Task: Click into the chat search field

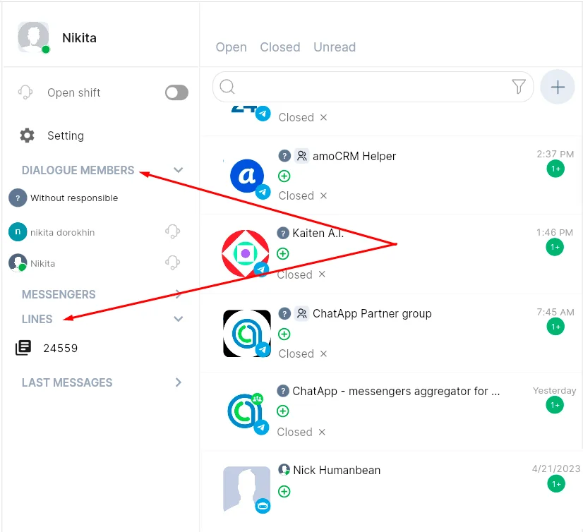Action: coord(367,87)
